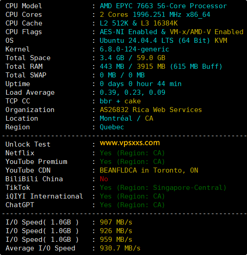Click the Organization label

pos(30,110)
